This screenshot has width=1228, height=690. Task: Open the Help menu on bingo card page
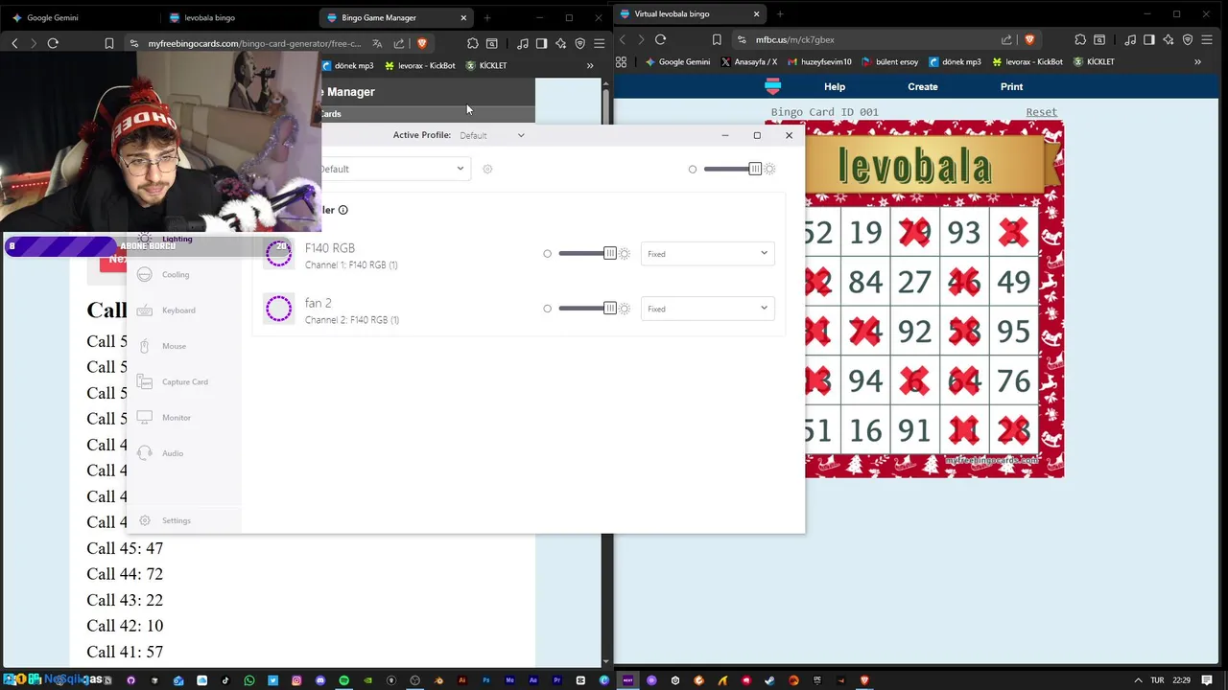[x=835, y=86]
